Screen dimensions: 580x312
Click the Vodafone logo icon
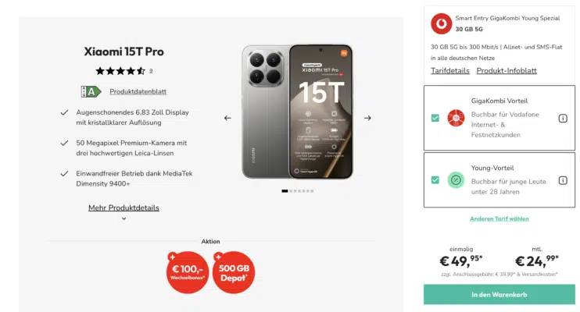(442, 23)
